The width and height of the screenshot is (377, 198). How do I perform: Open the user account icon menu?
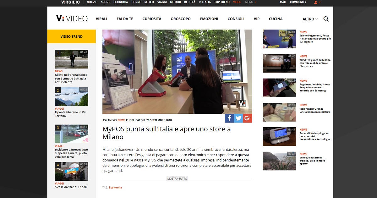317,2
